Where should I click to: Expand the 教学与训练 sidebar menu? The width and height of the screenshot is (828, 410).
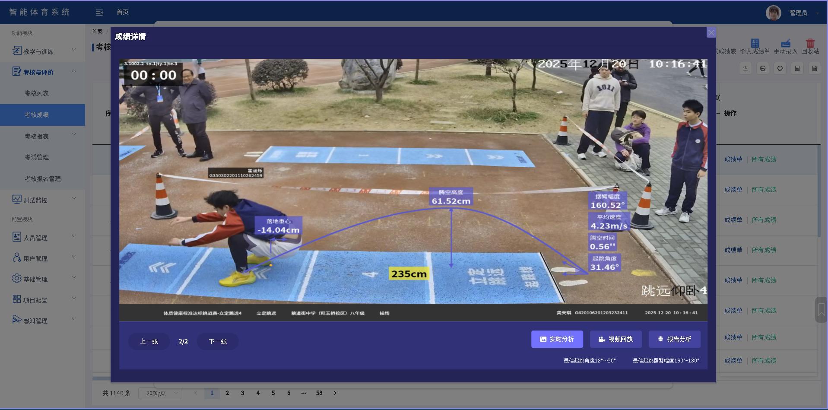point(42,51)
